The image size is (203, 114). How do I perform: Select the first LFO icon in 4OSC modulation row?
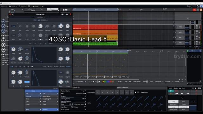pos(24,66)
